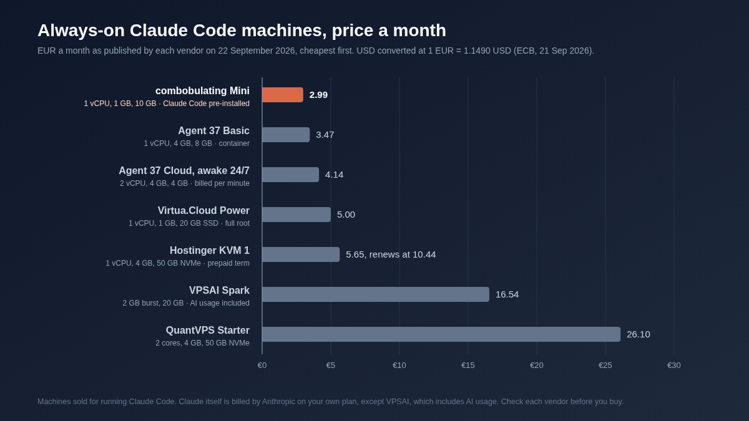Screen dimensions: 749x421
Task: Click the value '3.47'
Action: (x=325, y=135)
